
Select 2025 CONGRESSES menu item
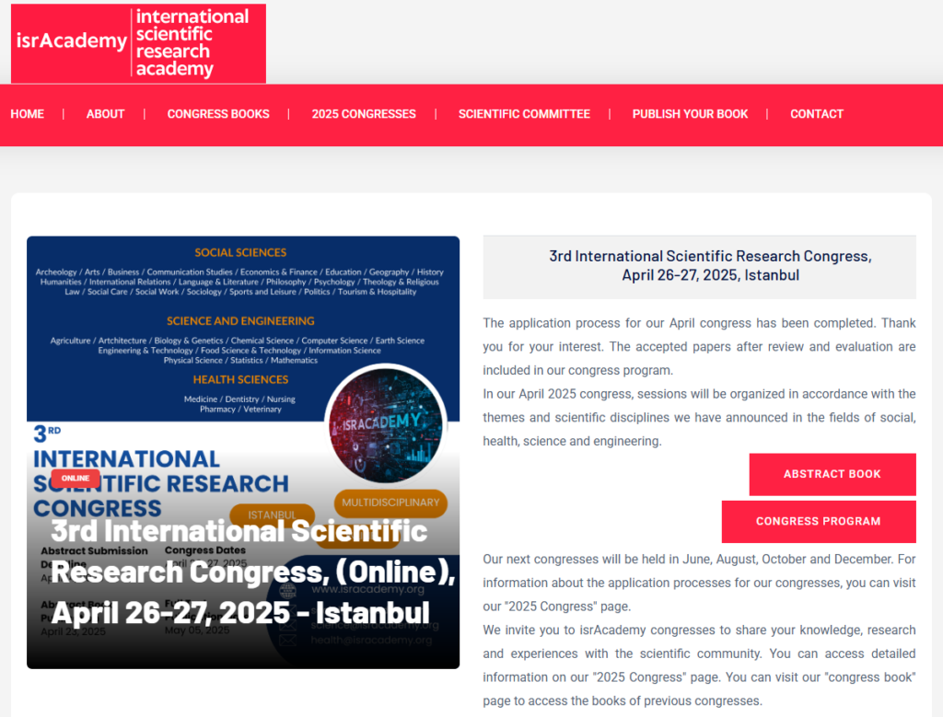pos(364,114)
